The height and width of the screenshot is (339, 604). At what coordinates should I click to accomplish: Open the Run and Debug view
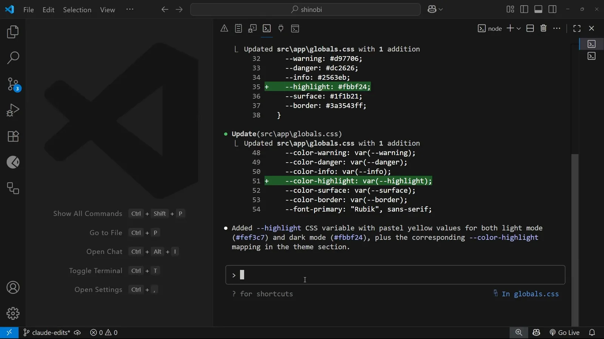point(13,110)
